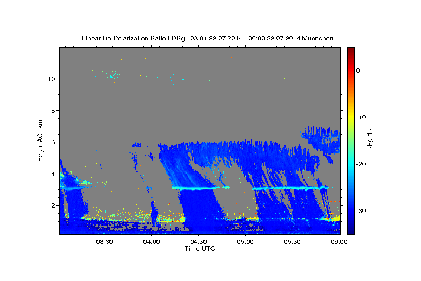The height and width of the screenshot is (281, 421).
Task: Click the start date "03:01 22.07.2014" in title
Action: point(216,38)
